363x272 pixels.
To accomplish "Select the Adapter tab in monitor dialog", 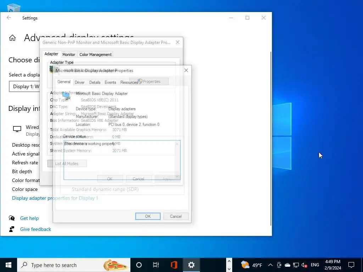I will click(51, 54).
